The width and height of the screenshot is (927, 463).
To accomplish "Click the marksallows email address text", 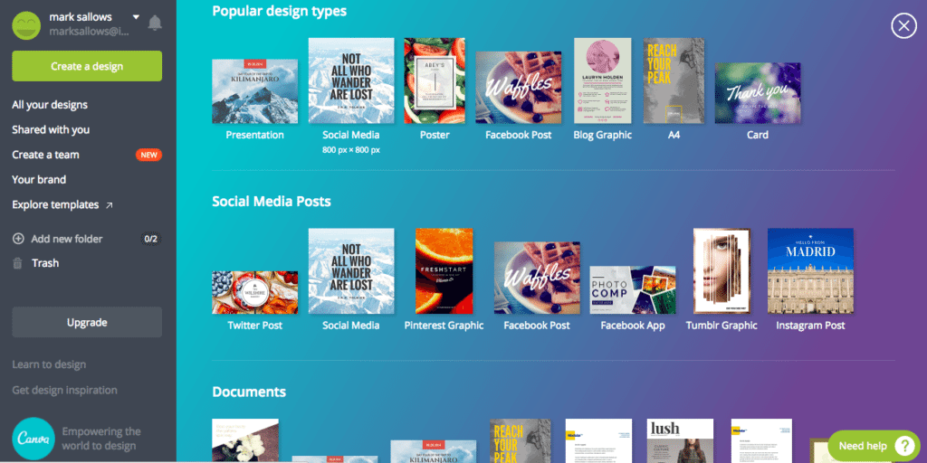I will click(x=89, y=32).
